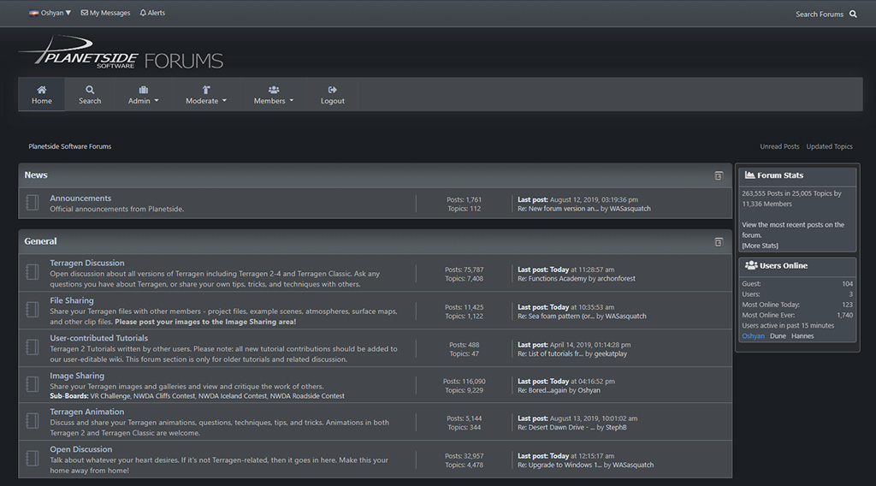Open last post Re: Functions Academy
This screenshot has width=876, height=486.
(x=552, y=278)
